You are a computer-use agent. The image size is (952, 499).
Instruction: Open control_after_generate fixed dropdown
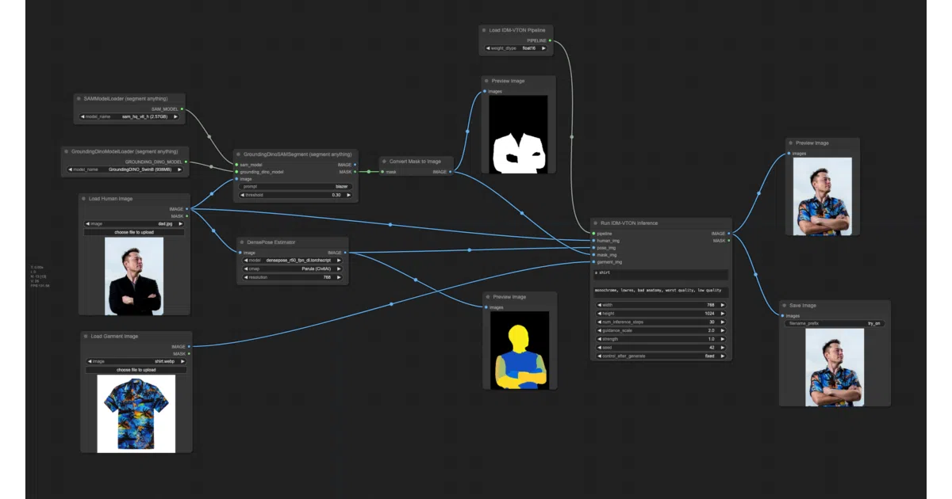[661, 356]
